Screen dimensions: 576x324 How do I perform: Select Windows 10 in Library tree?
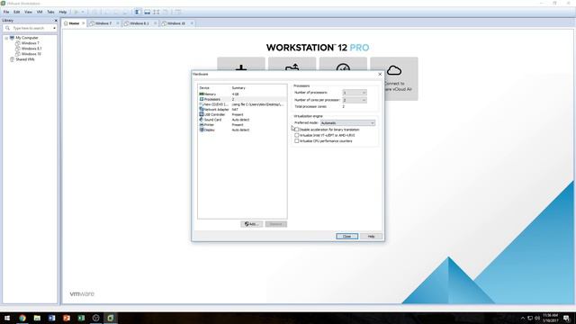31,54
